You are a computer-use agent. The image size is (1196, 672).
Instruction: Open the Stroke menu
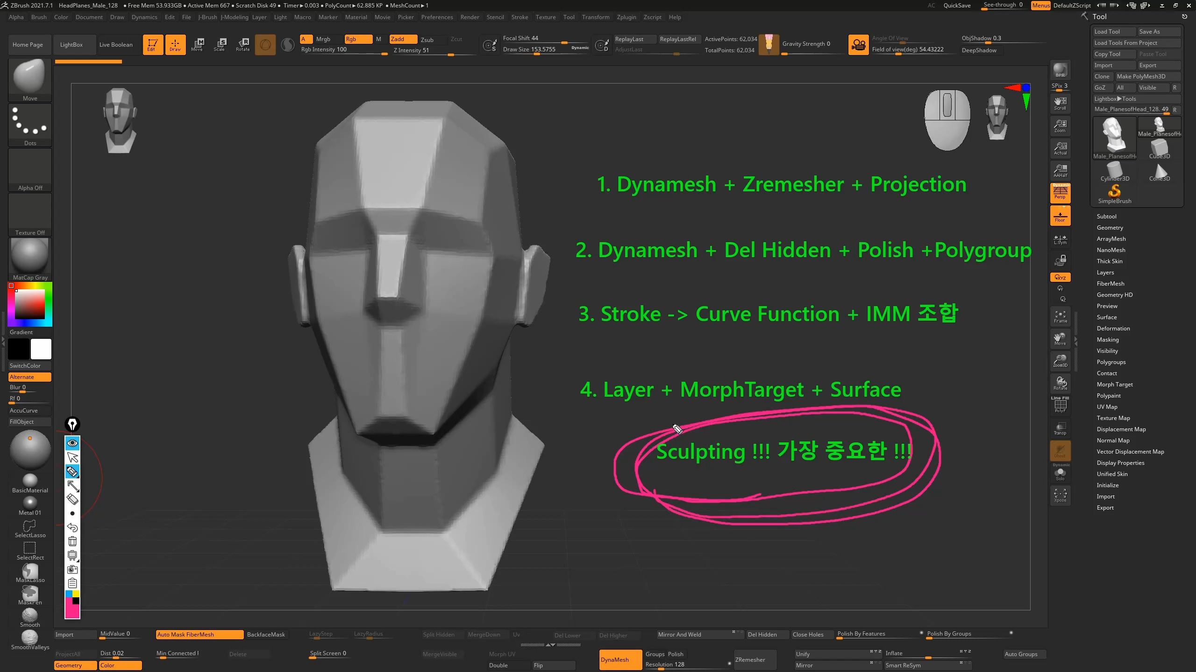pyautogui.click(x=520, y=17)
